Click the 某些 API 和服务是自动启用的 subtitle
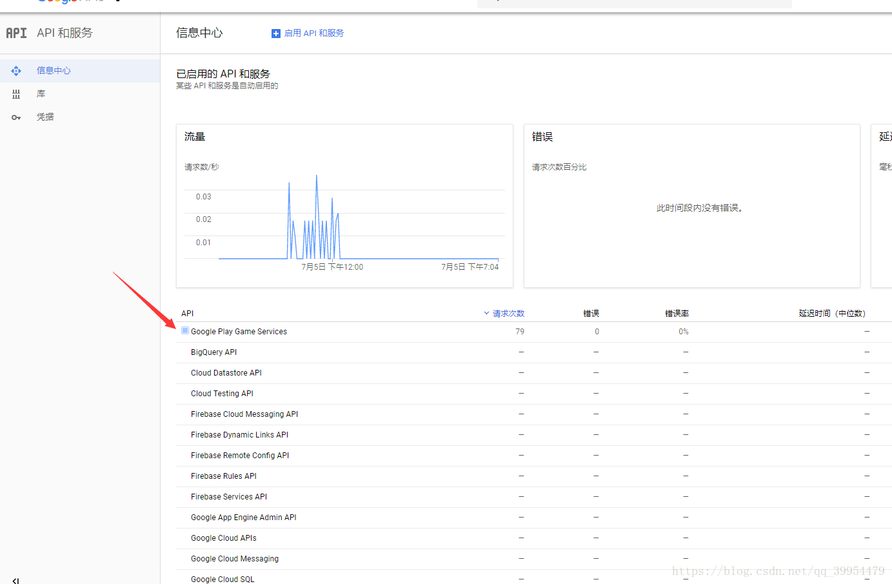 227,86
